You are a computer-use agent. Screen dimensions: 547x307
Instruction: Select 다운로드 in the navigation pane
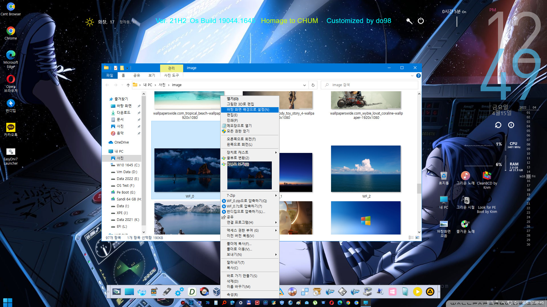point(123,113)
